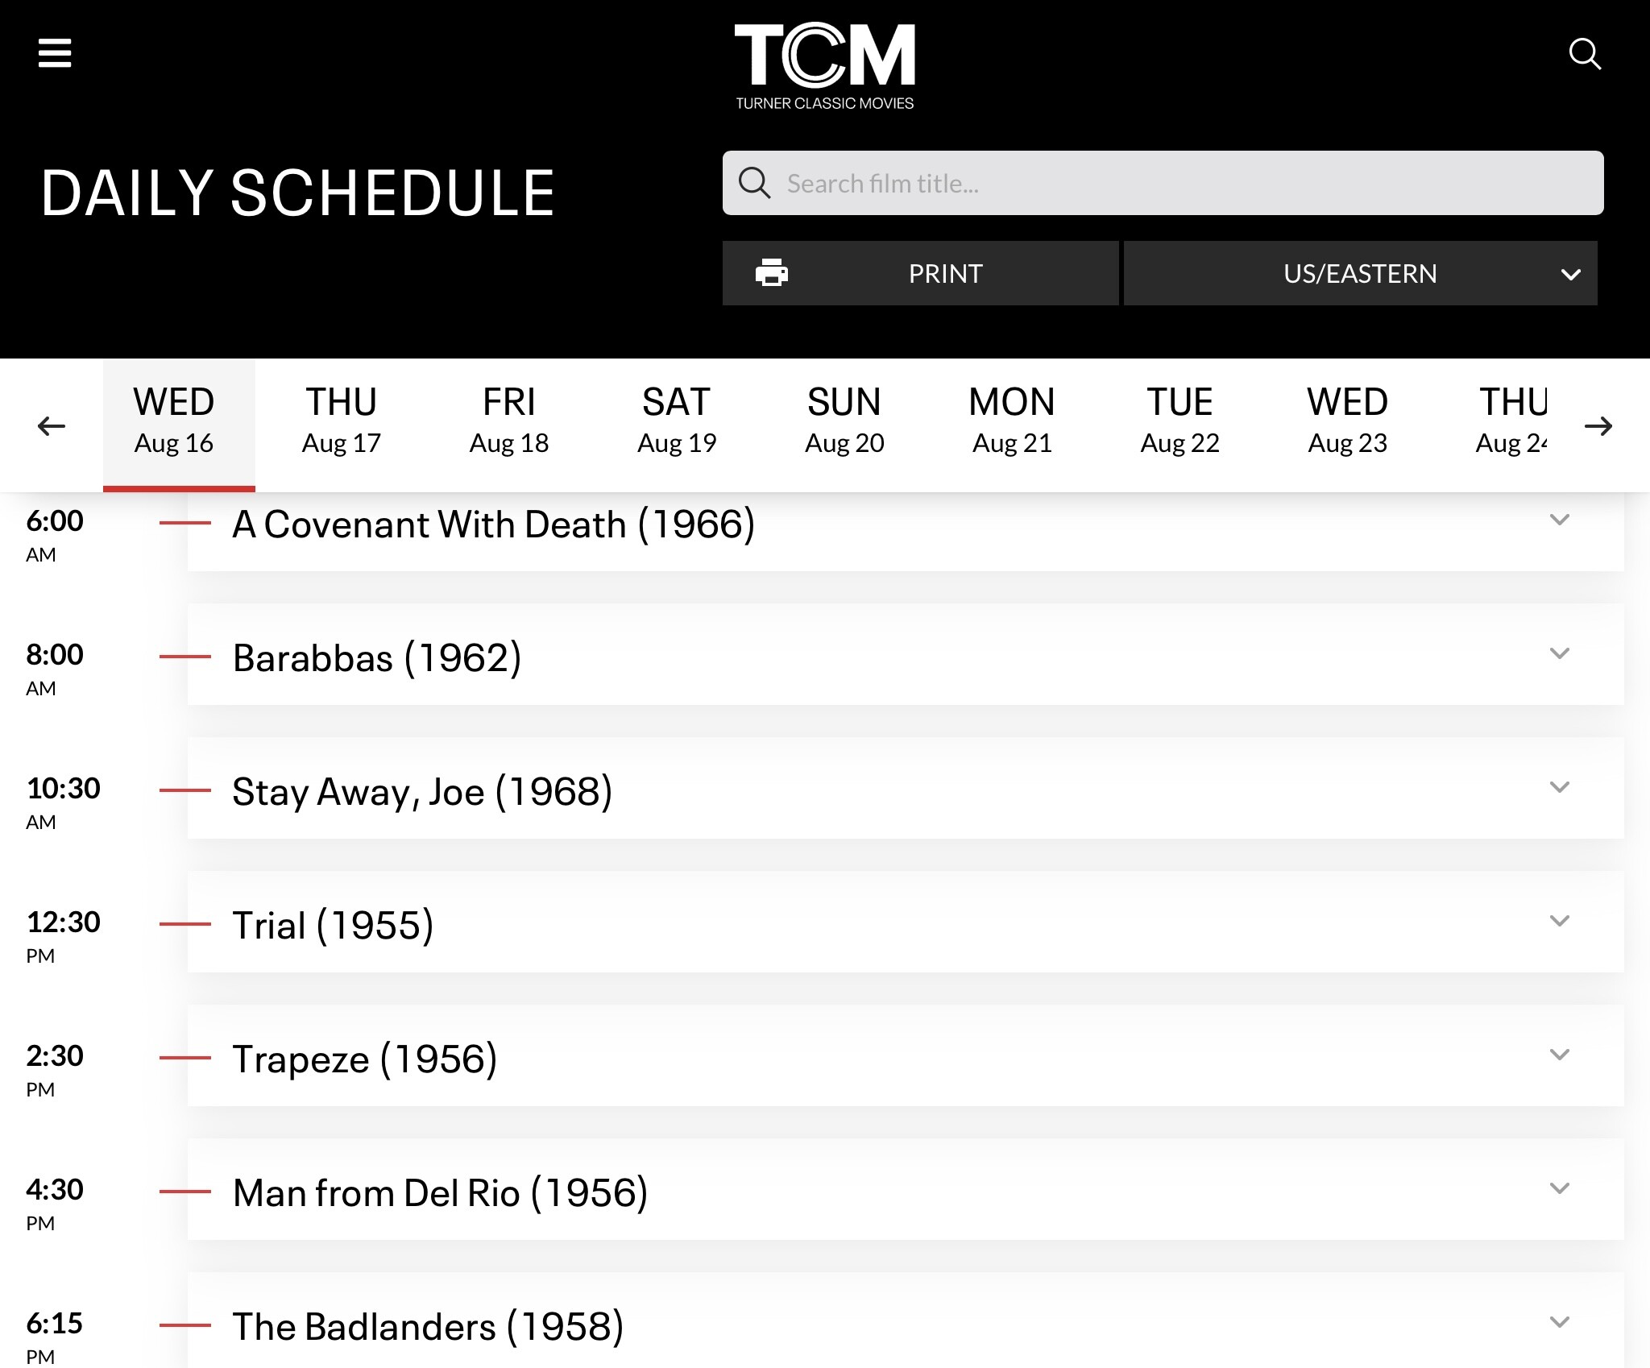
Task: Open the hamburger navigation menu
Action: [x=55, y=54]
